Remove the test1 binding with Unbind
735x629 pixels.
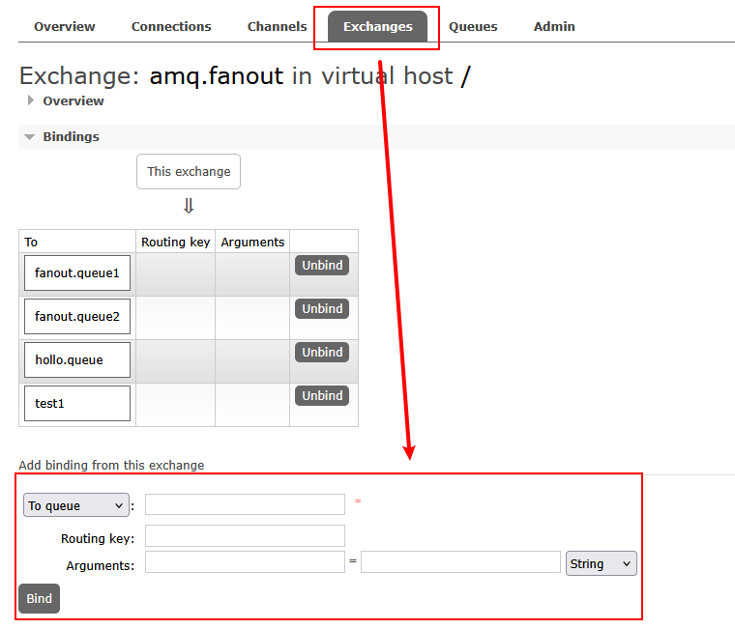322,396
